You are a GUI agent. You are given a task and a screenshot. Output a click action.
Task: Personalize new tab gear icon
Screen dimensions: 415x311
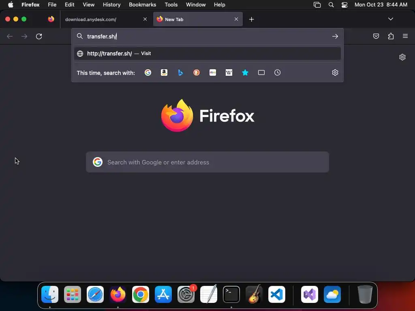click(402, 57)
